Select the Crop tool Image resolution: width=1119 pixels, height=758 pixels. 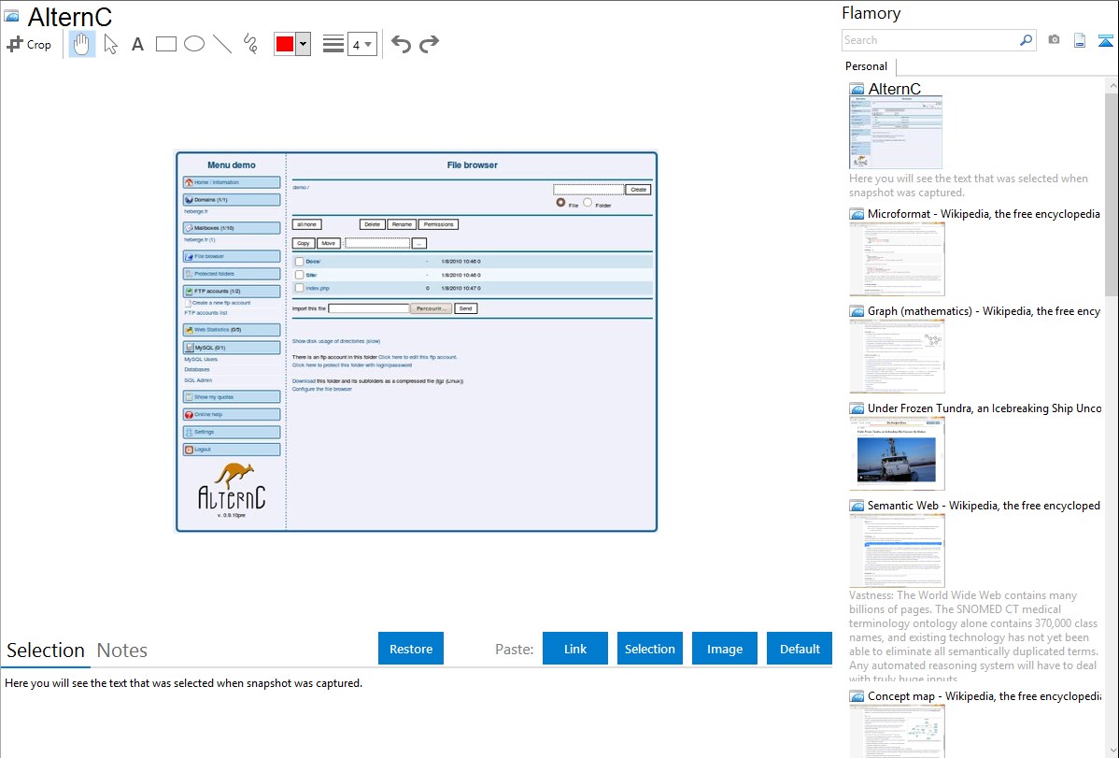click(29, 44)
